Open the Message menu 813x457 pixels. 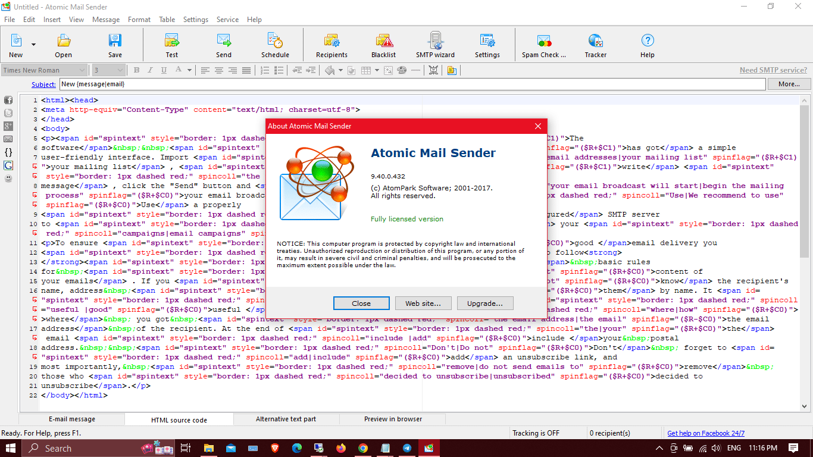pyautogui.click(x=106, y=20)
